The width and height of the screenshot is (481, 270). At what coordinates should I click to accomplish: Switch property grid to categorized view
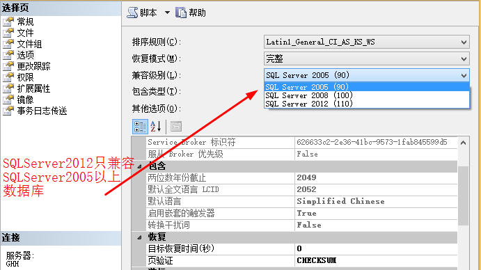(140, 127)
